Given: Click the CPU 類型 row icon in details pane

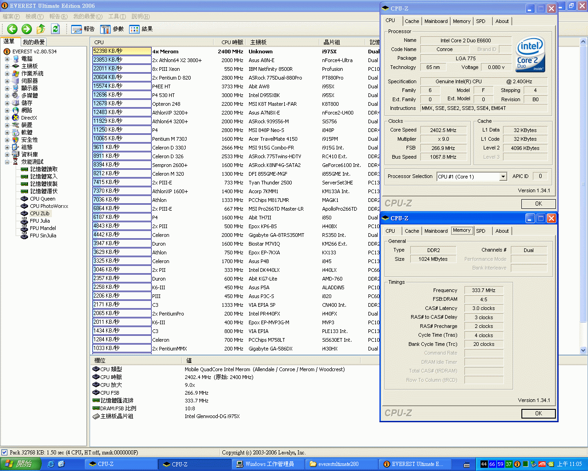Looking at the screenshot, I should [x=96, y=369].
